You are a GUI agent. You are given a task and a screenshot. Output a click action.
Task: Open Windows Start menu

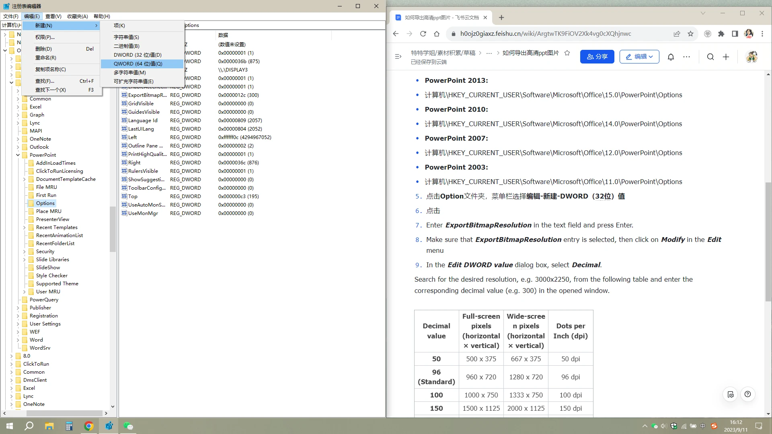pyautogui.click(x=10, y=426)
